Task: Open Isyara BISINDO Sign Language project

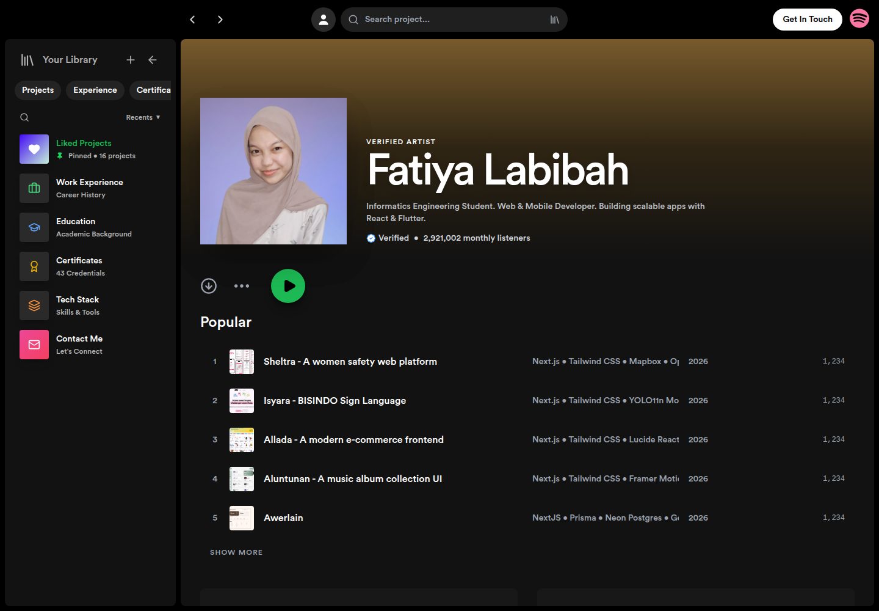Action: click(x=527, y=401)
